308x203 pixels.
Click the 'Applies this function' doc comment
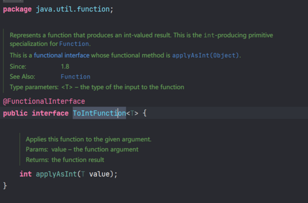tap(88, 139)
